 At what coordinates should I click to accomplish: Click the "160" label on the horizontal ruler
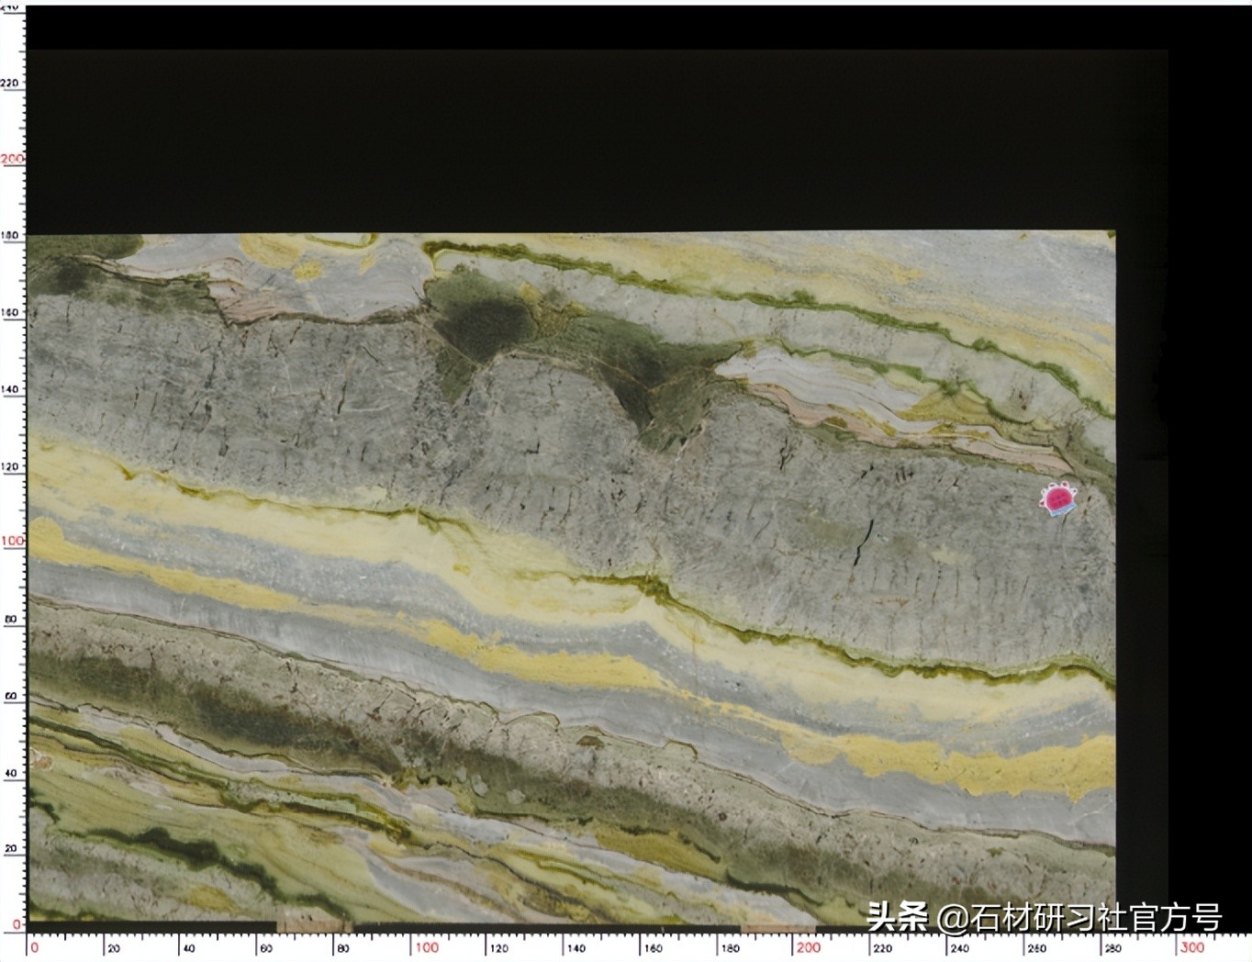(x=653, y=948)
